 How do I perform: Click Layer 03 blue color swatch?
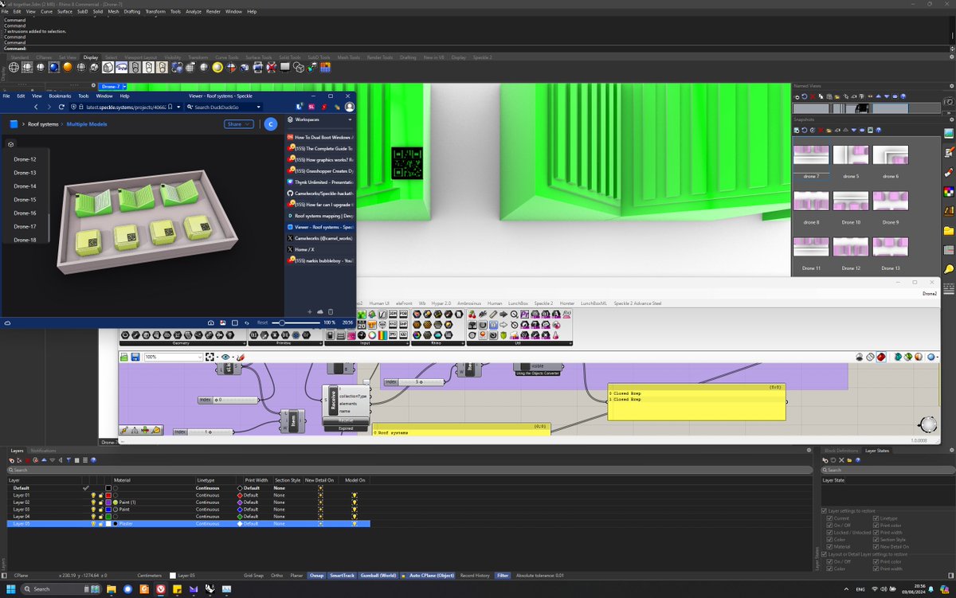tap(108, 510)
